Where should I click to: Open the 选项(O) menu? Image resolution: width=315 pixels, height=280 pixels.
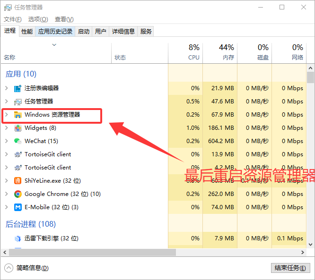pos(38,19)
